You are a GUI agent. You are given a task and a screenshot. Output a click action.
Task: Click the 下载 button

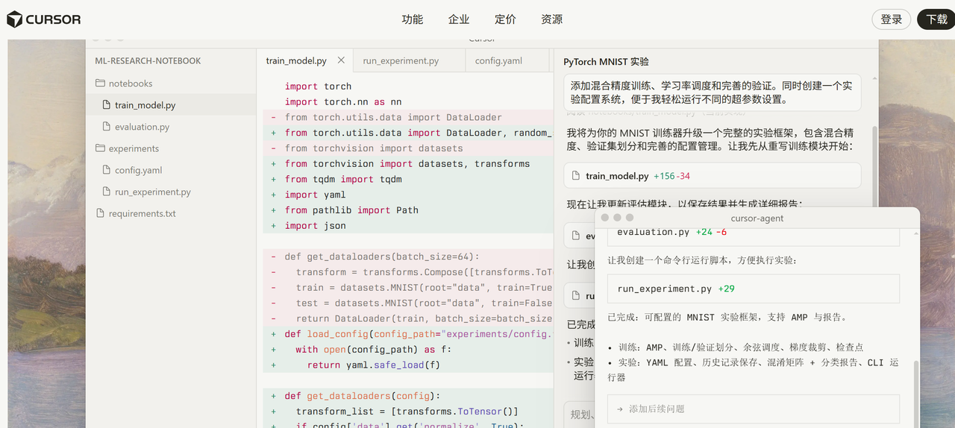coord(936,19)
